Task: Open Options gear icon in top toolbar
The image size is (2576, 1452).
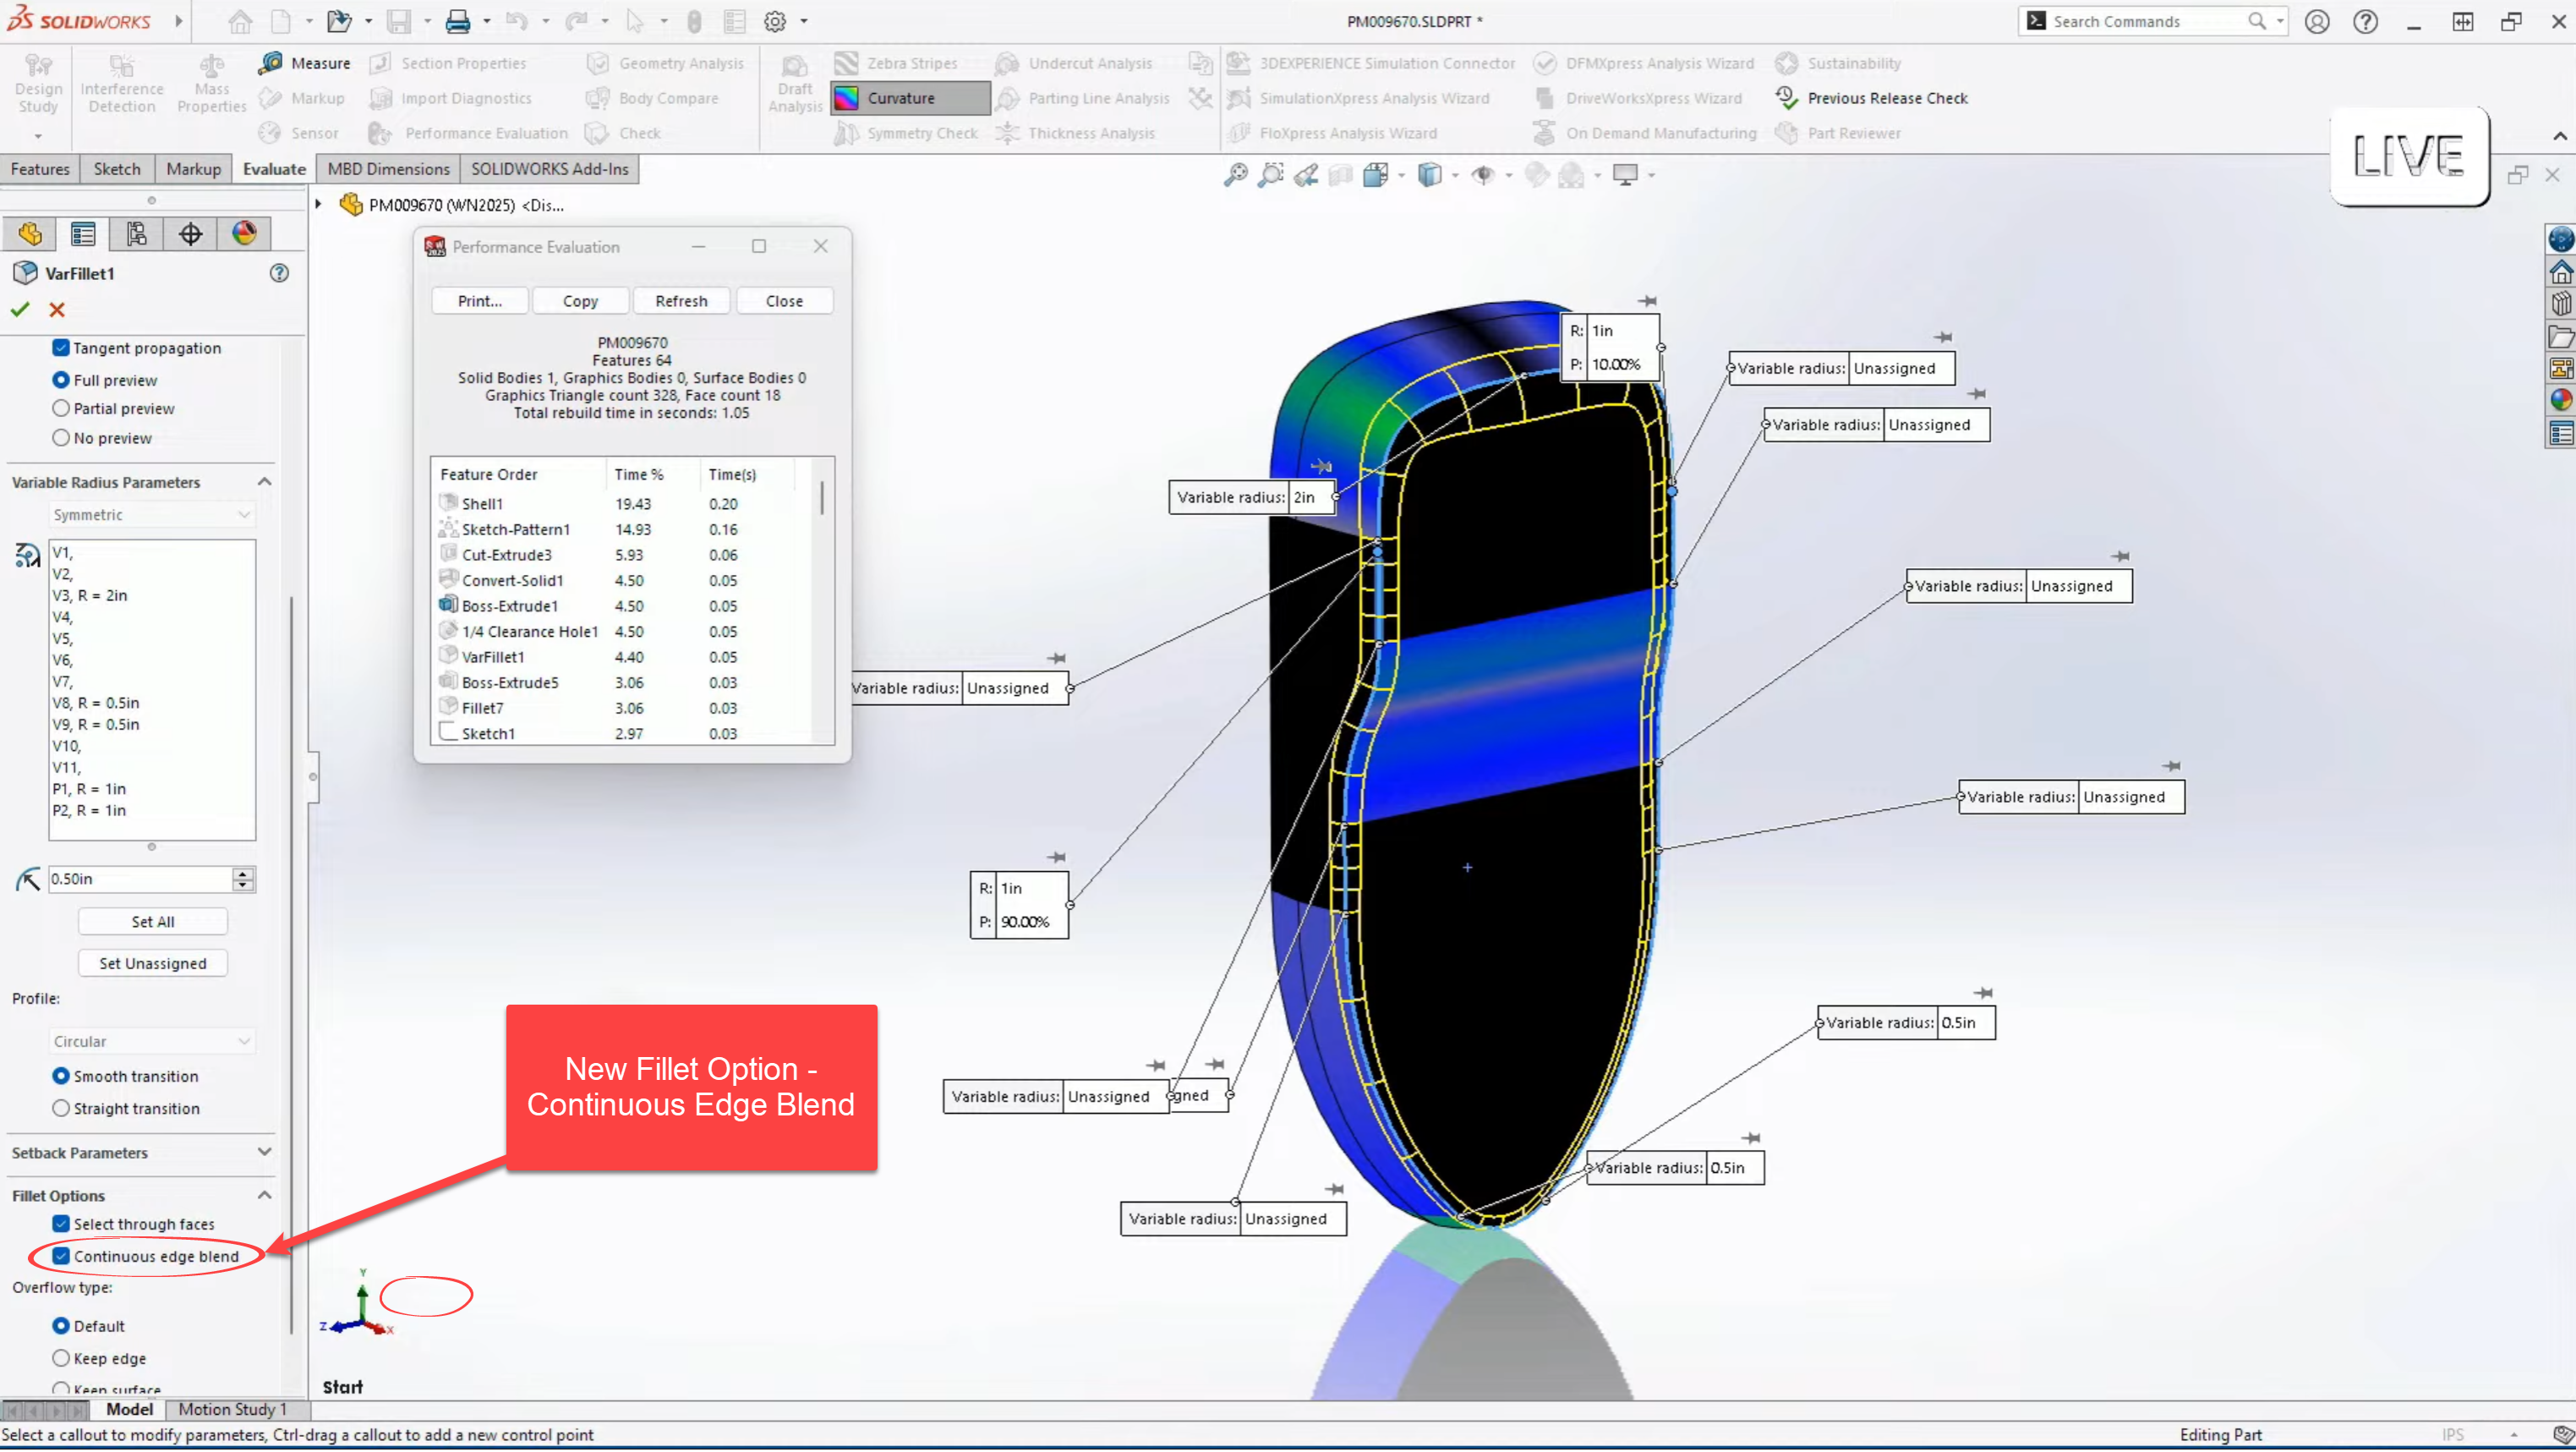Action: [x=775, y=21]
